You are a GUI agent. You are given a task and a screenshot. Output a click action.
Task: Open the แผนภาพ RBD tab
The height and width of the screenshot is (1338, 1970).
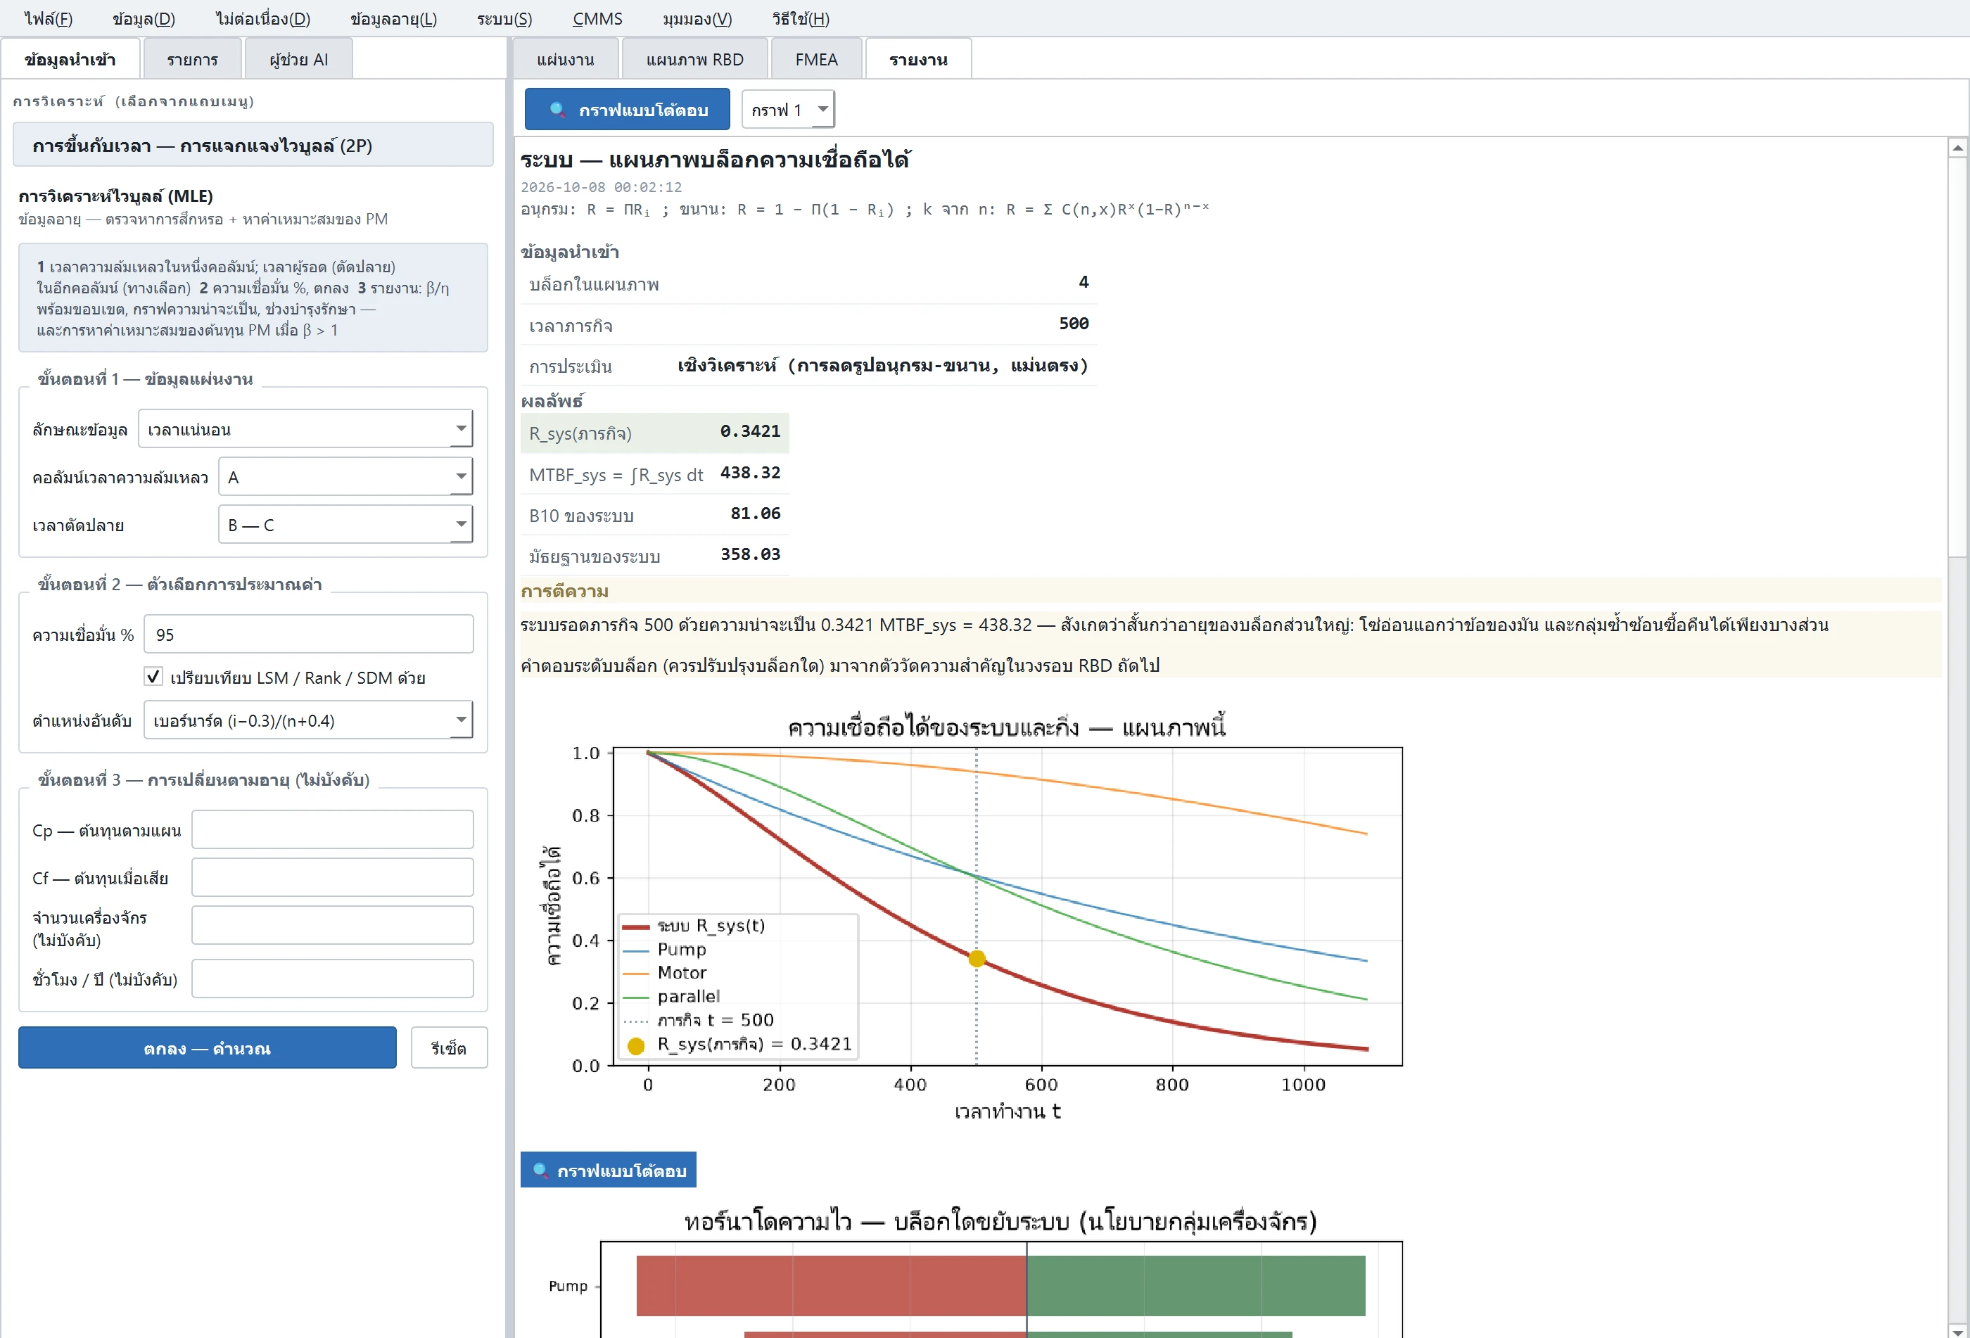695,59
